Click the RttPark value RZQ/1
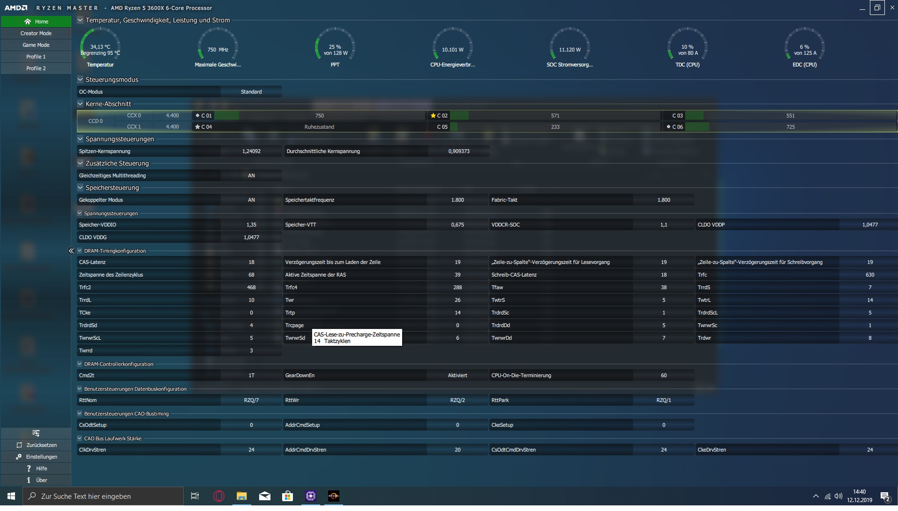 coord(664,400)
